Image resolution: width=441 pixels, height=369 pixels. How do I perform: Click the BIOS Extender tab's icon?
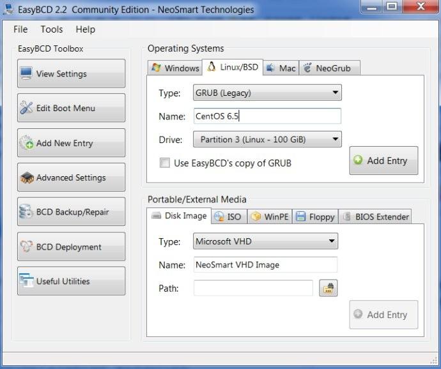(347, 216)
